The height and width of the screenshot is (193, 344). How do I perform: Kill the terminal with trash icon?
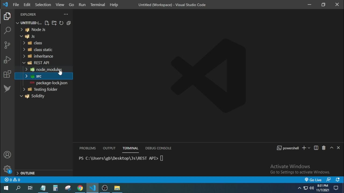click(324, 148)
